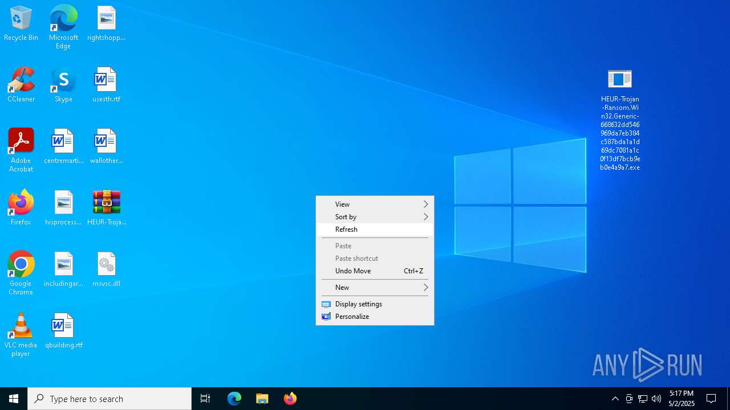Launch Edge from the taskbar
Image resolution: width=730 pixels, height=410 pixels.
point(234,399)
